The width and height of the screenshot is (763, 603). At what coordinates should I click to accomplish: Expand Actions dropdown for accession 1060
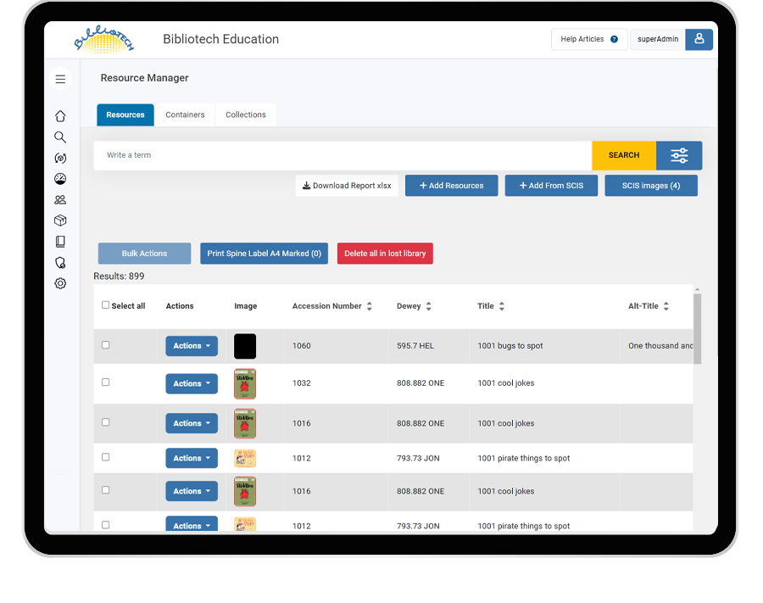click(192, 346)
